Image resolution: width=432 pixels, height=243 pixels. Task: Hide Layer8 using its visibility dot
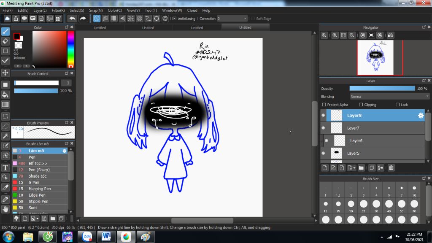(x=324, y=116)
